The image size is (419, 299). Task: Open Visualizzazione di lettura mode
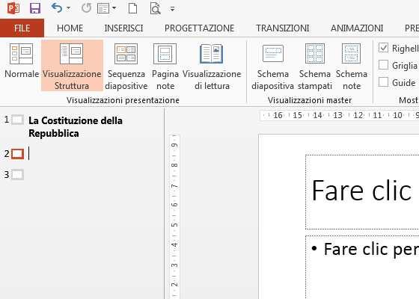tap(212, 66)
